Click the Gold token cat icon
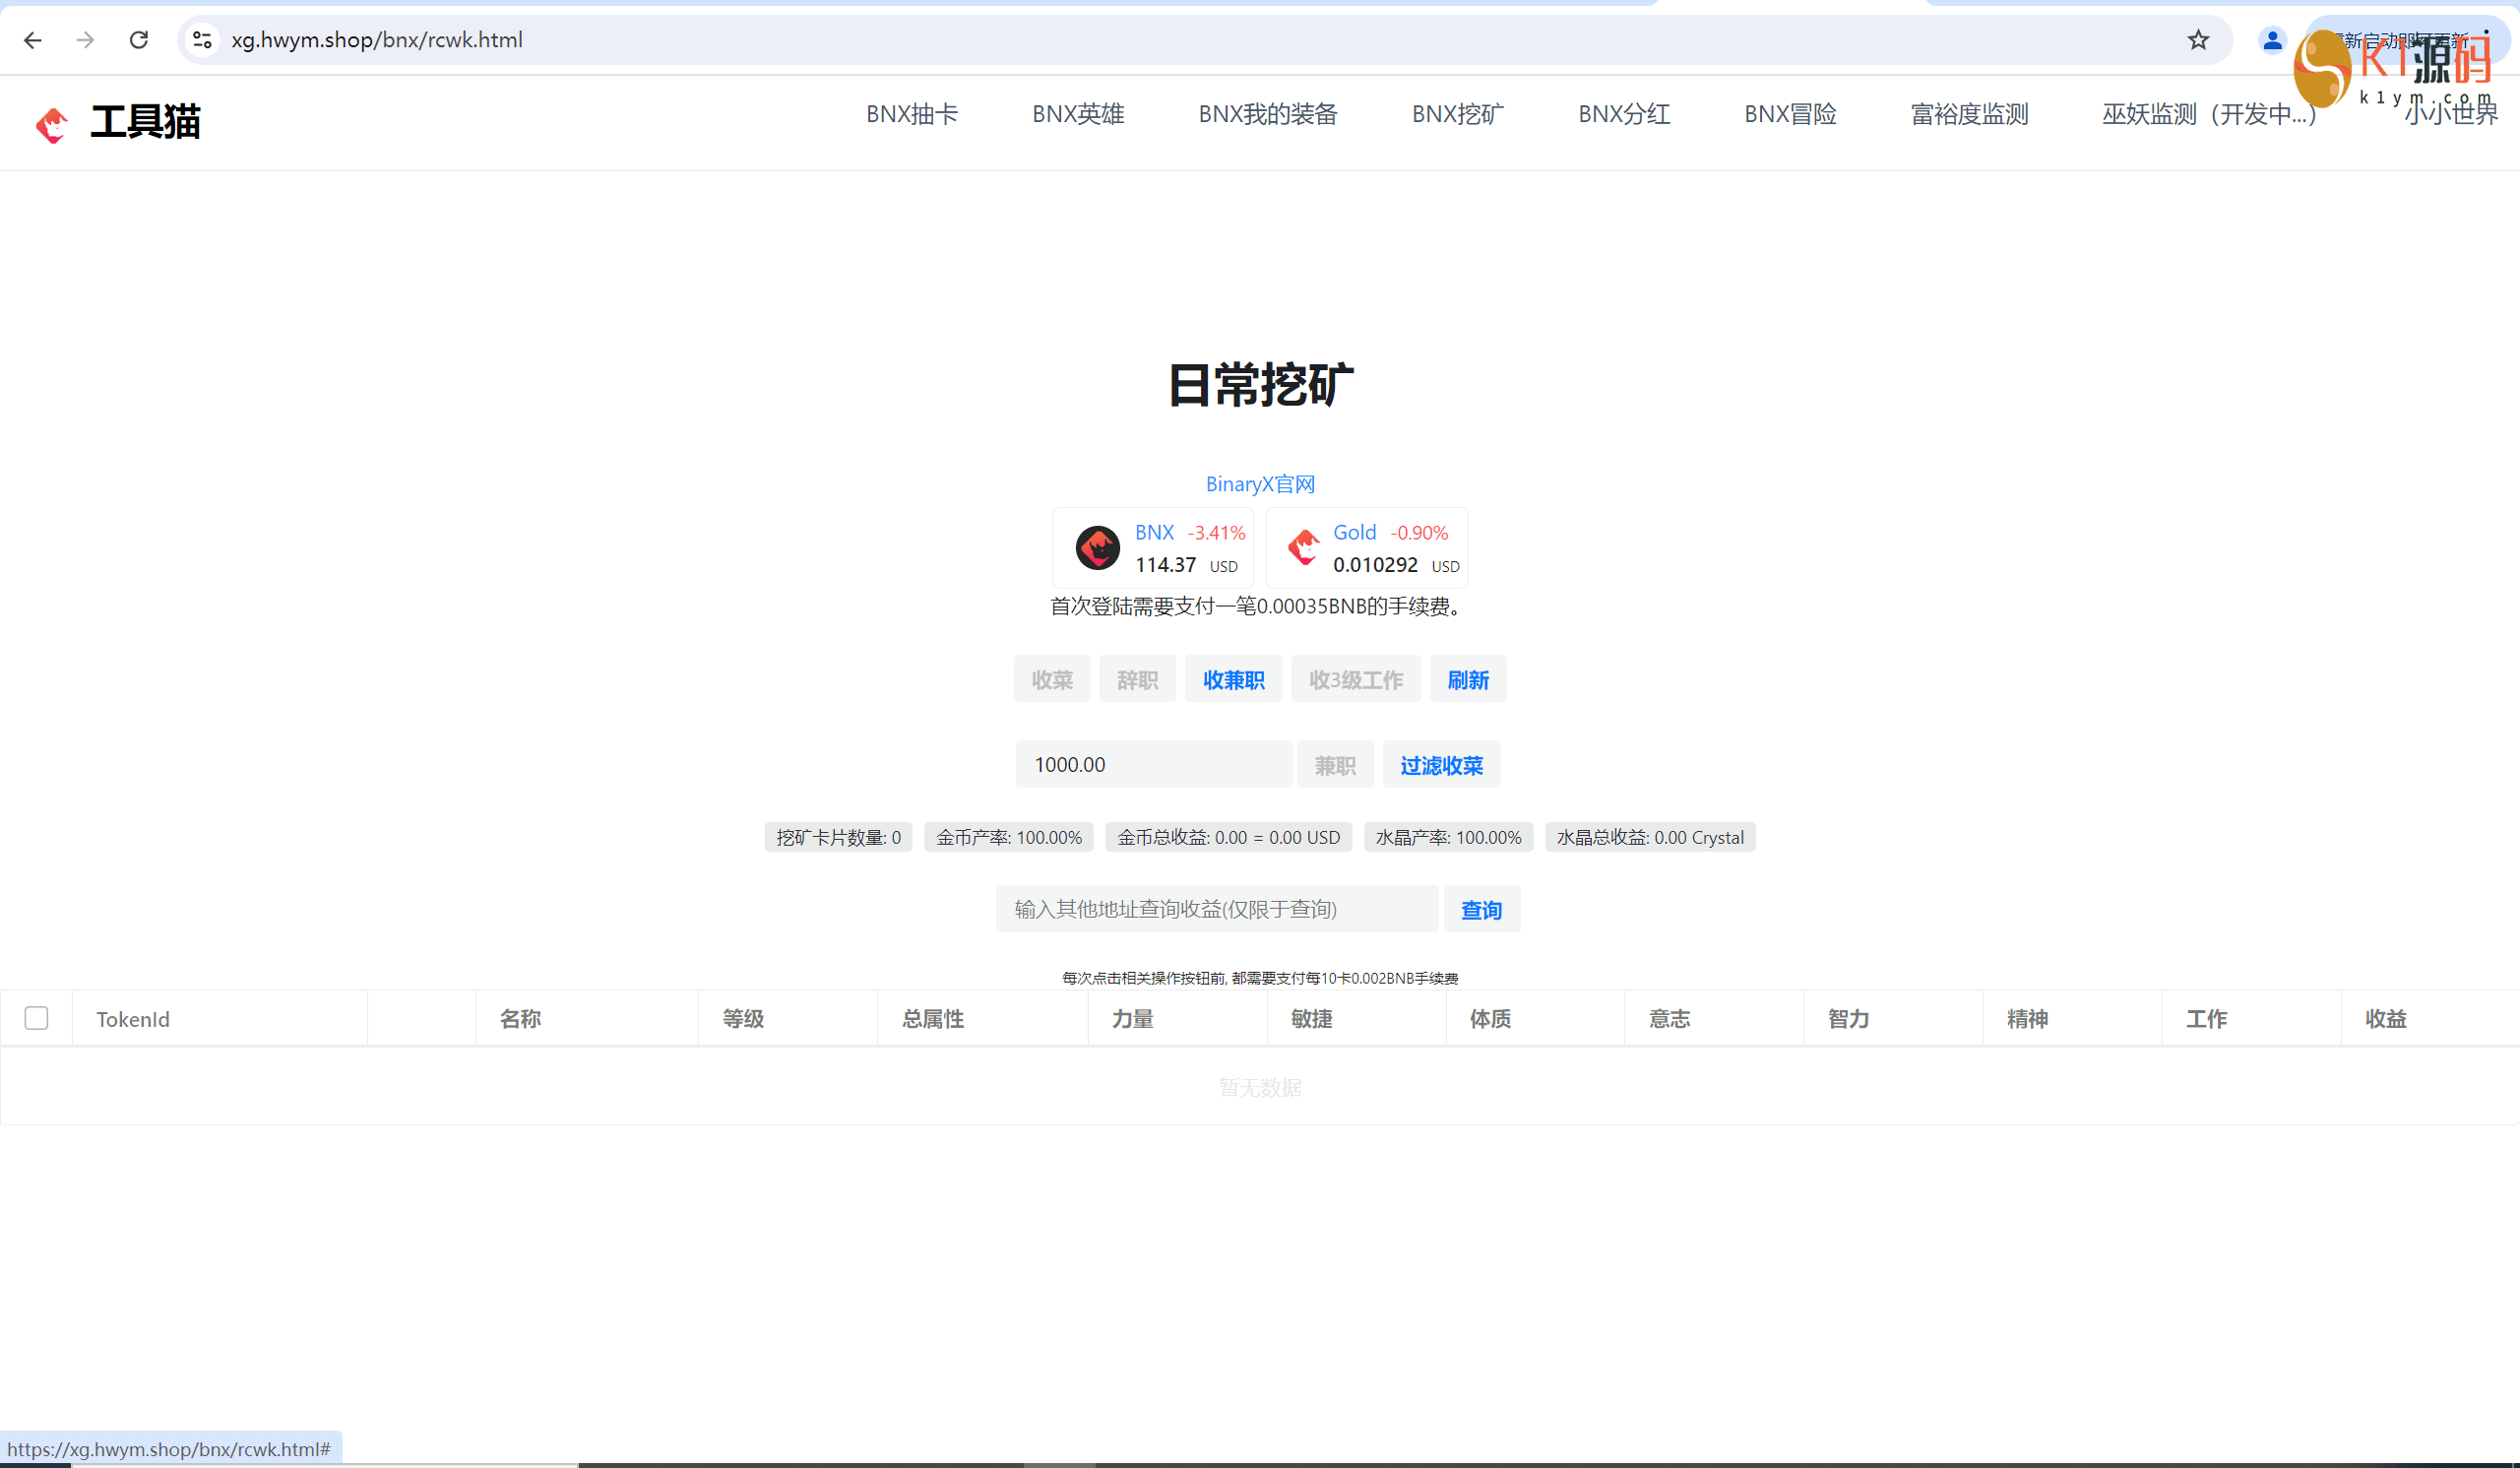 tap(1303, 548)
